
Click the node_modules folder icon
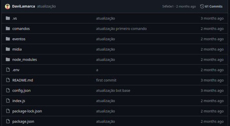[8, 59]
